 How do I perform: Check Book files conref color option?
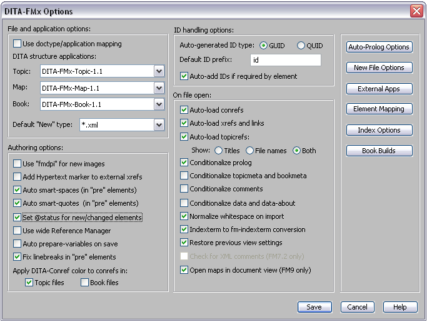[x=84, y=283]
